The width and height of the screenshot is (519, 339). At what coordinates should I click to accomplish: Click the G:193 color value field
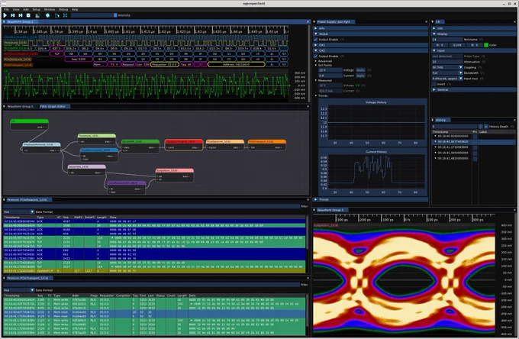[x=457, y=45]
